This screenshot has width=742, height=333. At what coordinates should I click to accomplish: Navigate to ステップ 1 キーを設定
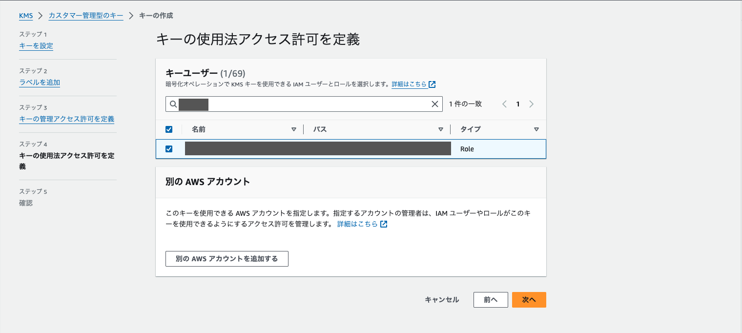click(x=36, y=45)
